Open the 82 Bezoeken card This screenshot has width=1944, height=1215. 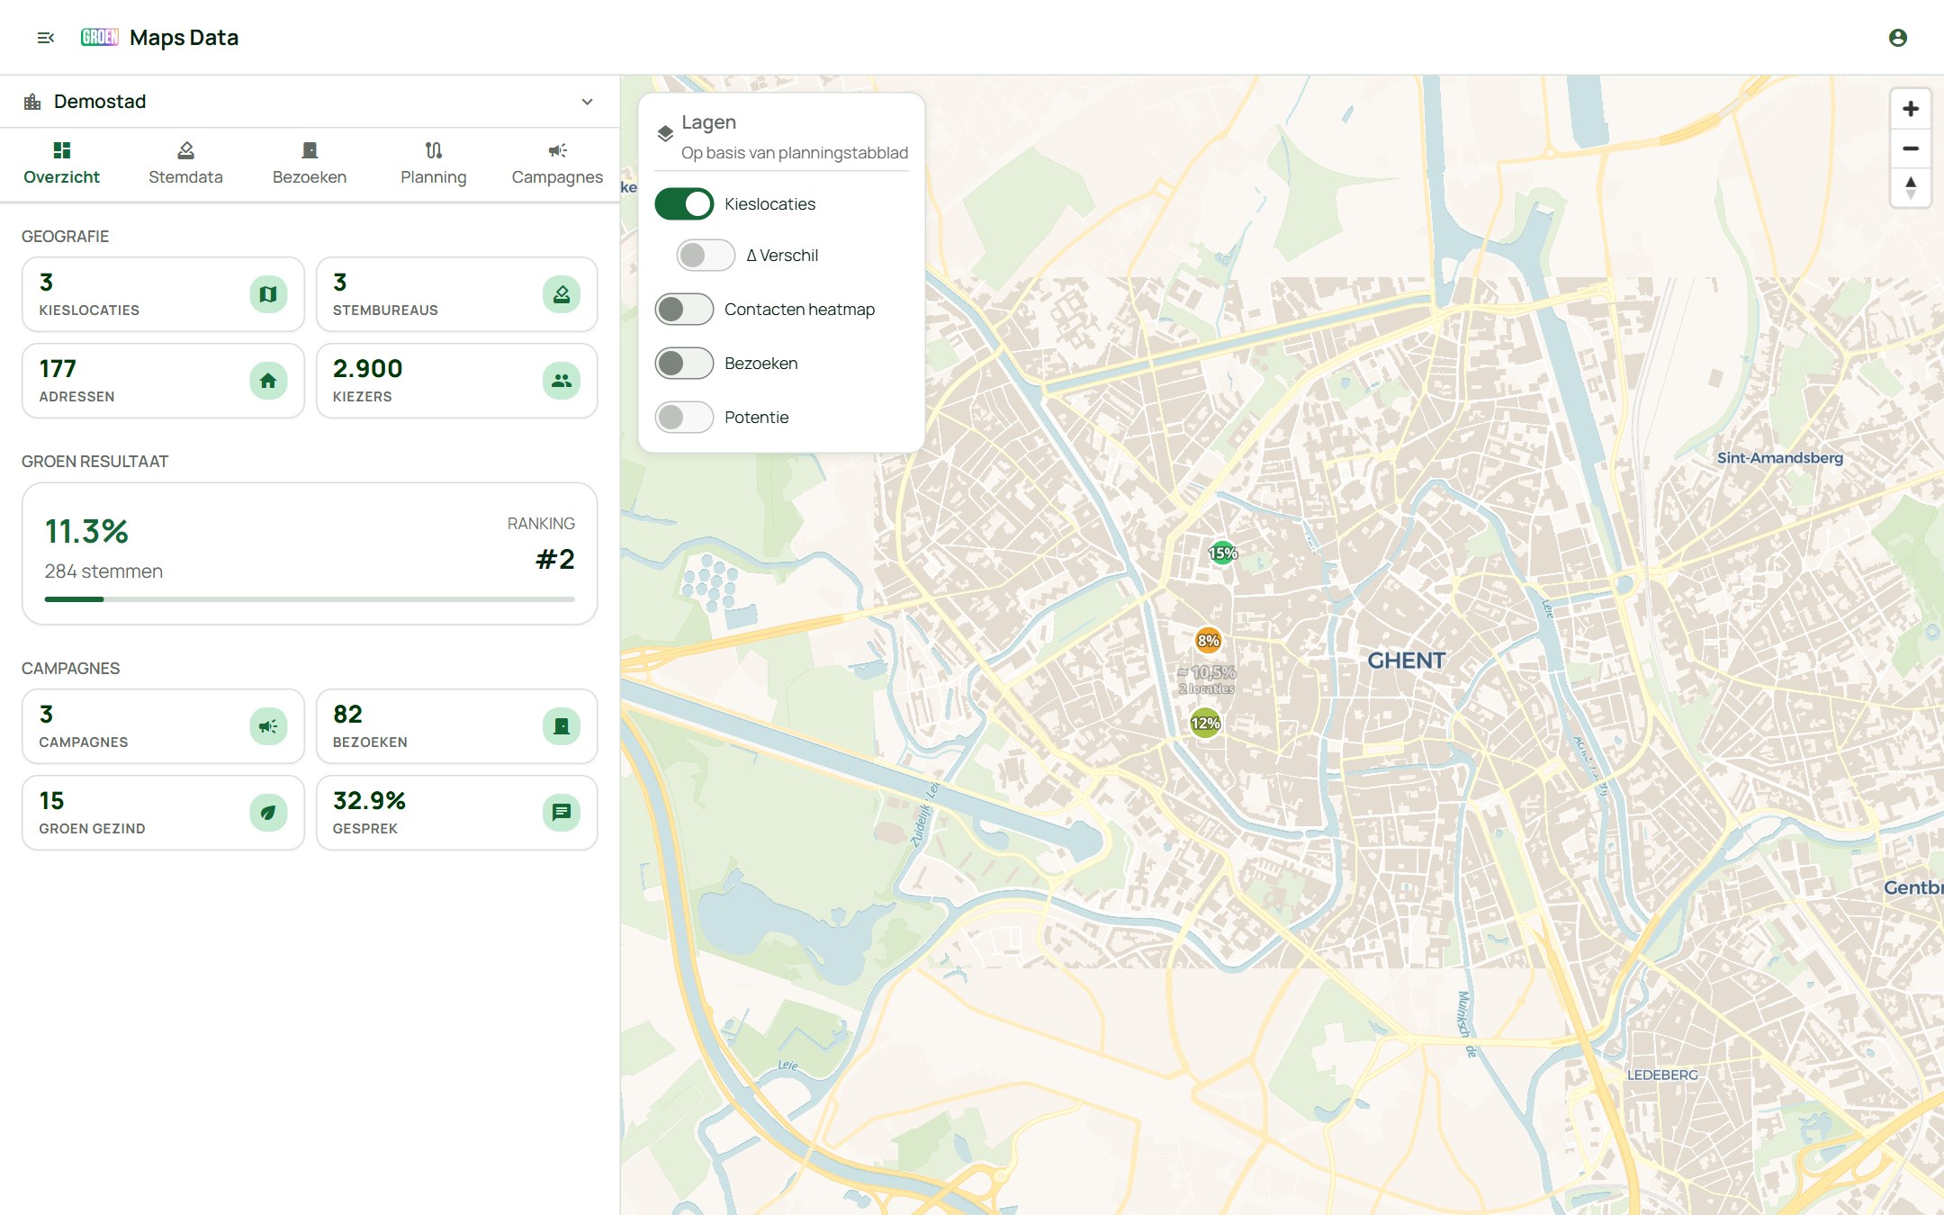pos(457,726)
